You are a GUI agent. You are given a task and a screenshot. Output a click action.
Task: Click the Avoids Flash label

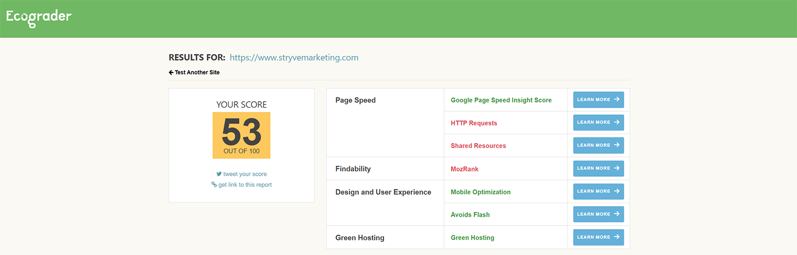(x=470, y=215)
